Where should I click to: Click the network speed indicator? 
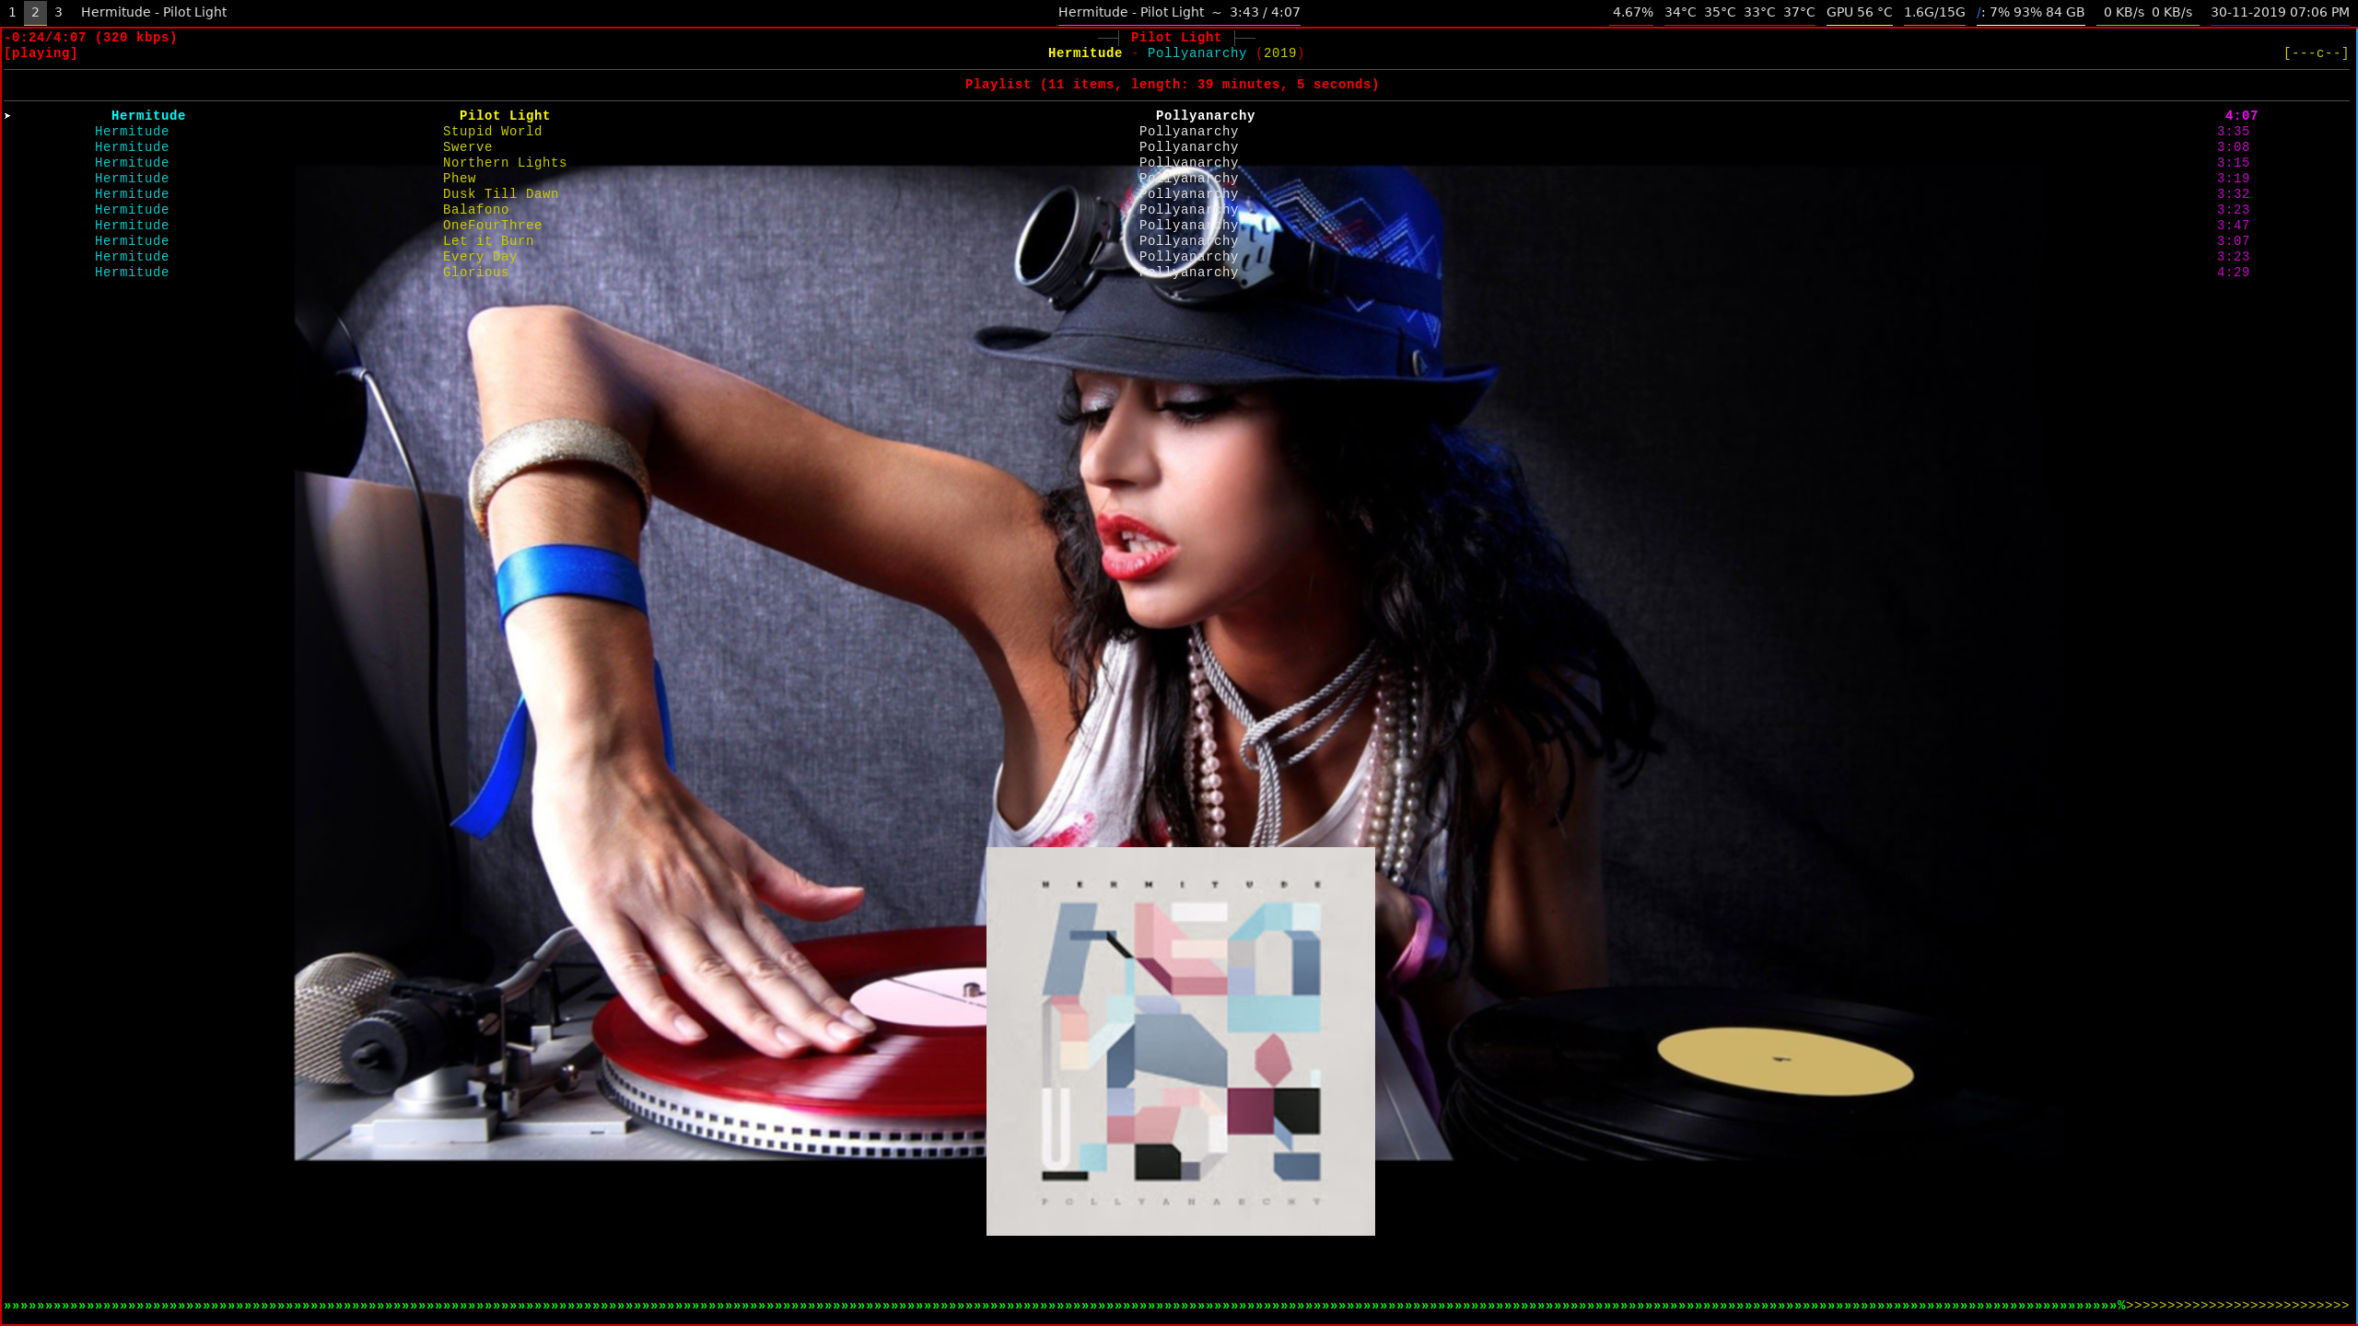(2147, 12)
